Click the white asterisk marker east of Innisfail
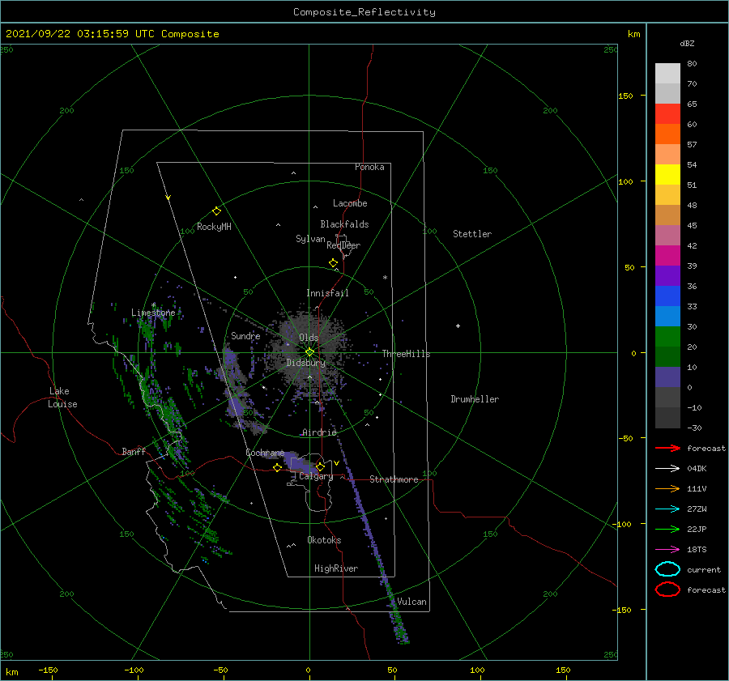The image size is (729, 681). coord(385,278)
